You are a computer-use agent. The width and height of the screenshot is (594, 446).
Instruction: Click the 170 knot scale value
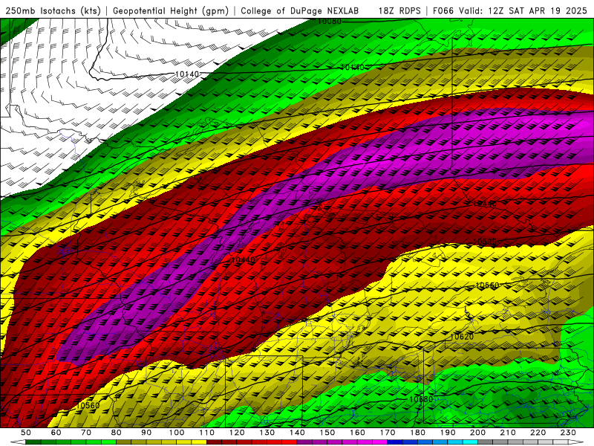click(388, 433)
